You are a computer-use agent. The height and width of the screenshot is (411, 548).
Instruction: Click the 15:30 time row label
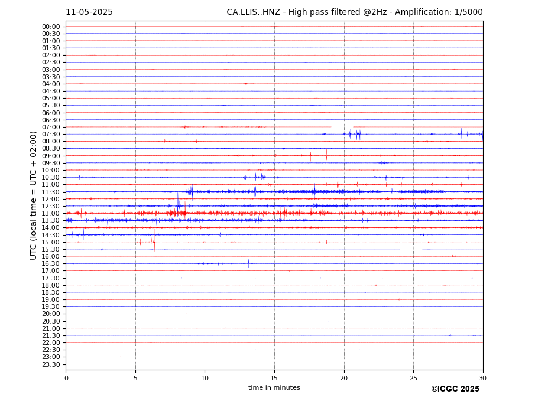click(x=51, y=249)
